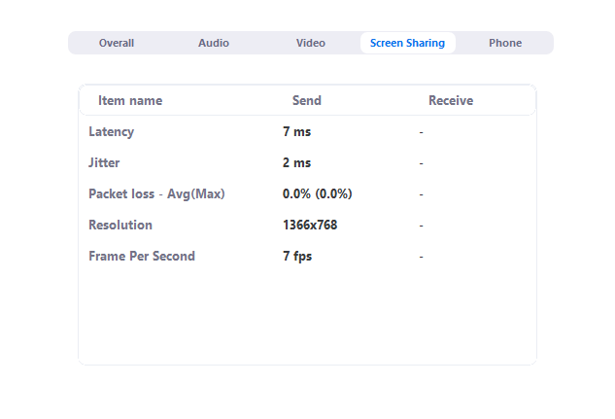Go to the Phone tab
The height and width of the screenshot is (419, 615).
coord(505,43)
